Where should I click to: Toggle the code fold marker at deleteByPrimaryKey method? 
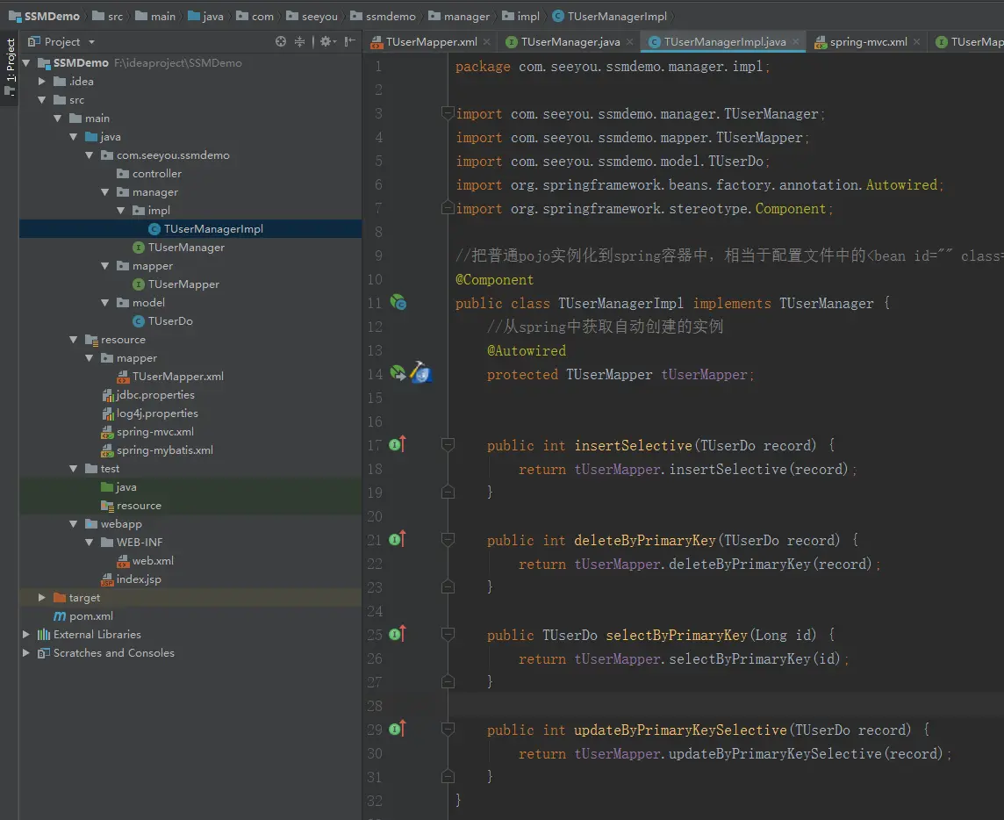pos(448,540)
